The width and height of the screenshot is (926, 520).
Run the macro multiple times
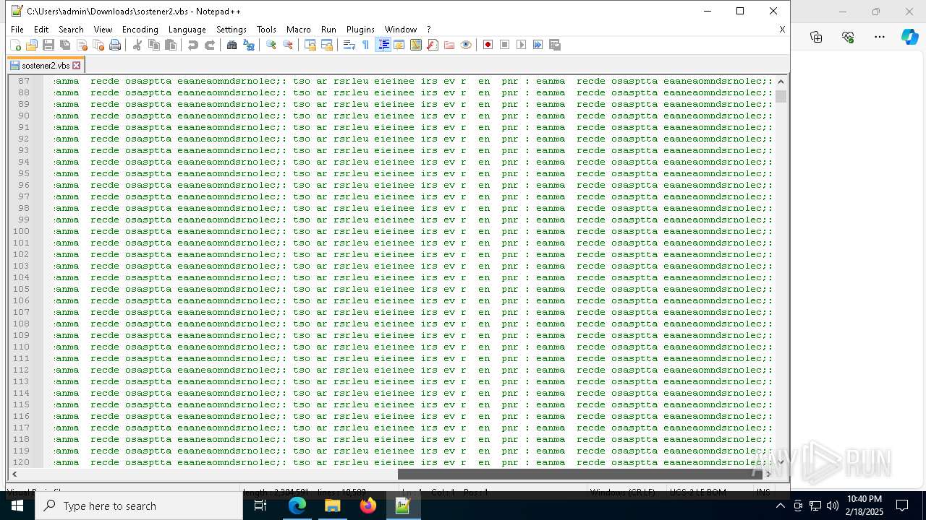click(538, 45)
